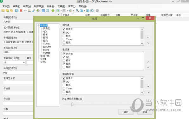189x119 pixels.
Task: Open the 文件(F) menu
Action: [x=6, y=6]
